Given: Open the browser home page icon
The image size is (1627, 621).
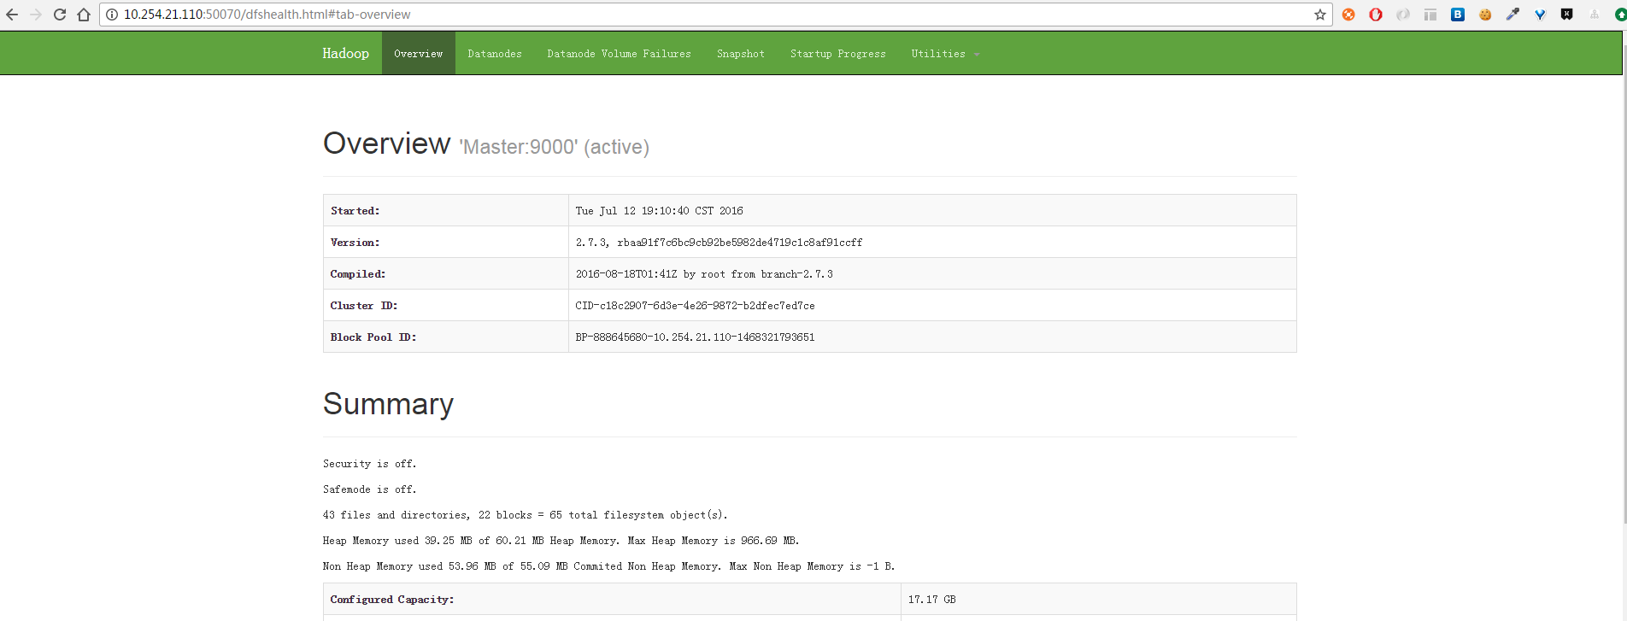Looking at the screenshot, I should tap(84, 15).
